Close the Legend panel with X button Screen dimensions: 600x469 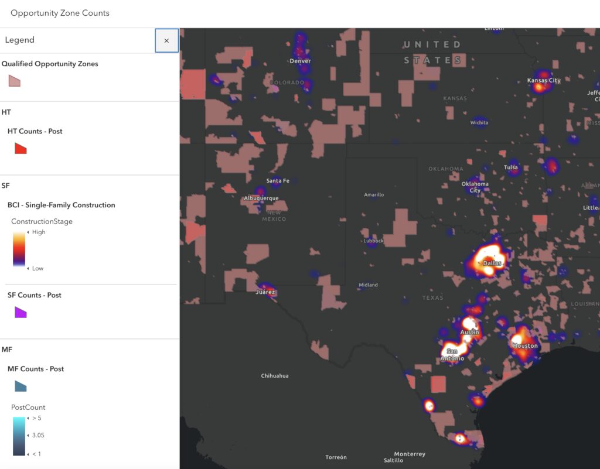click(166, 40)
